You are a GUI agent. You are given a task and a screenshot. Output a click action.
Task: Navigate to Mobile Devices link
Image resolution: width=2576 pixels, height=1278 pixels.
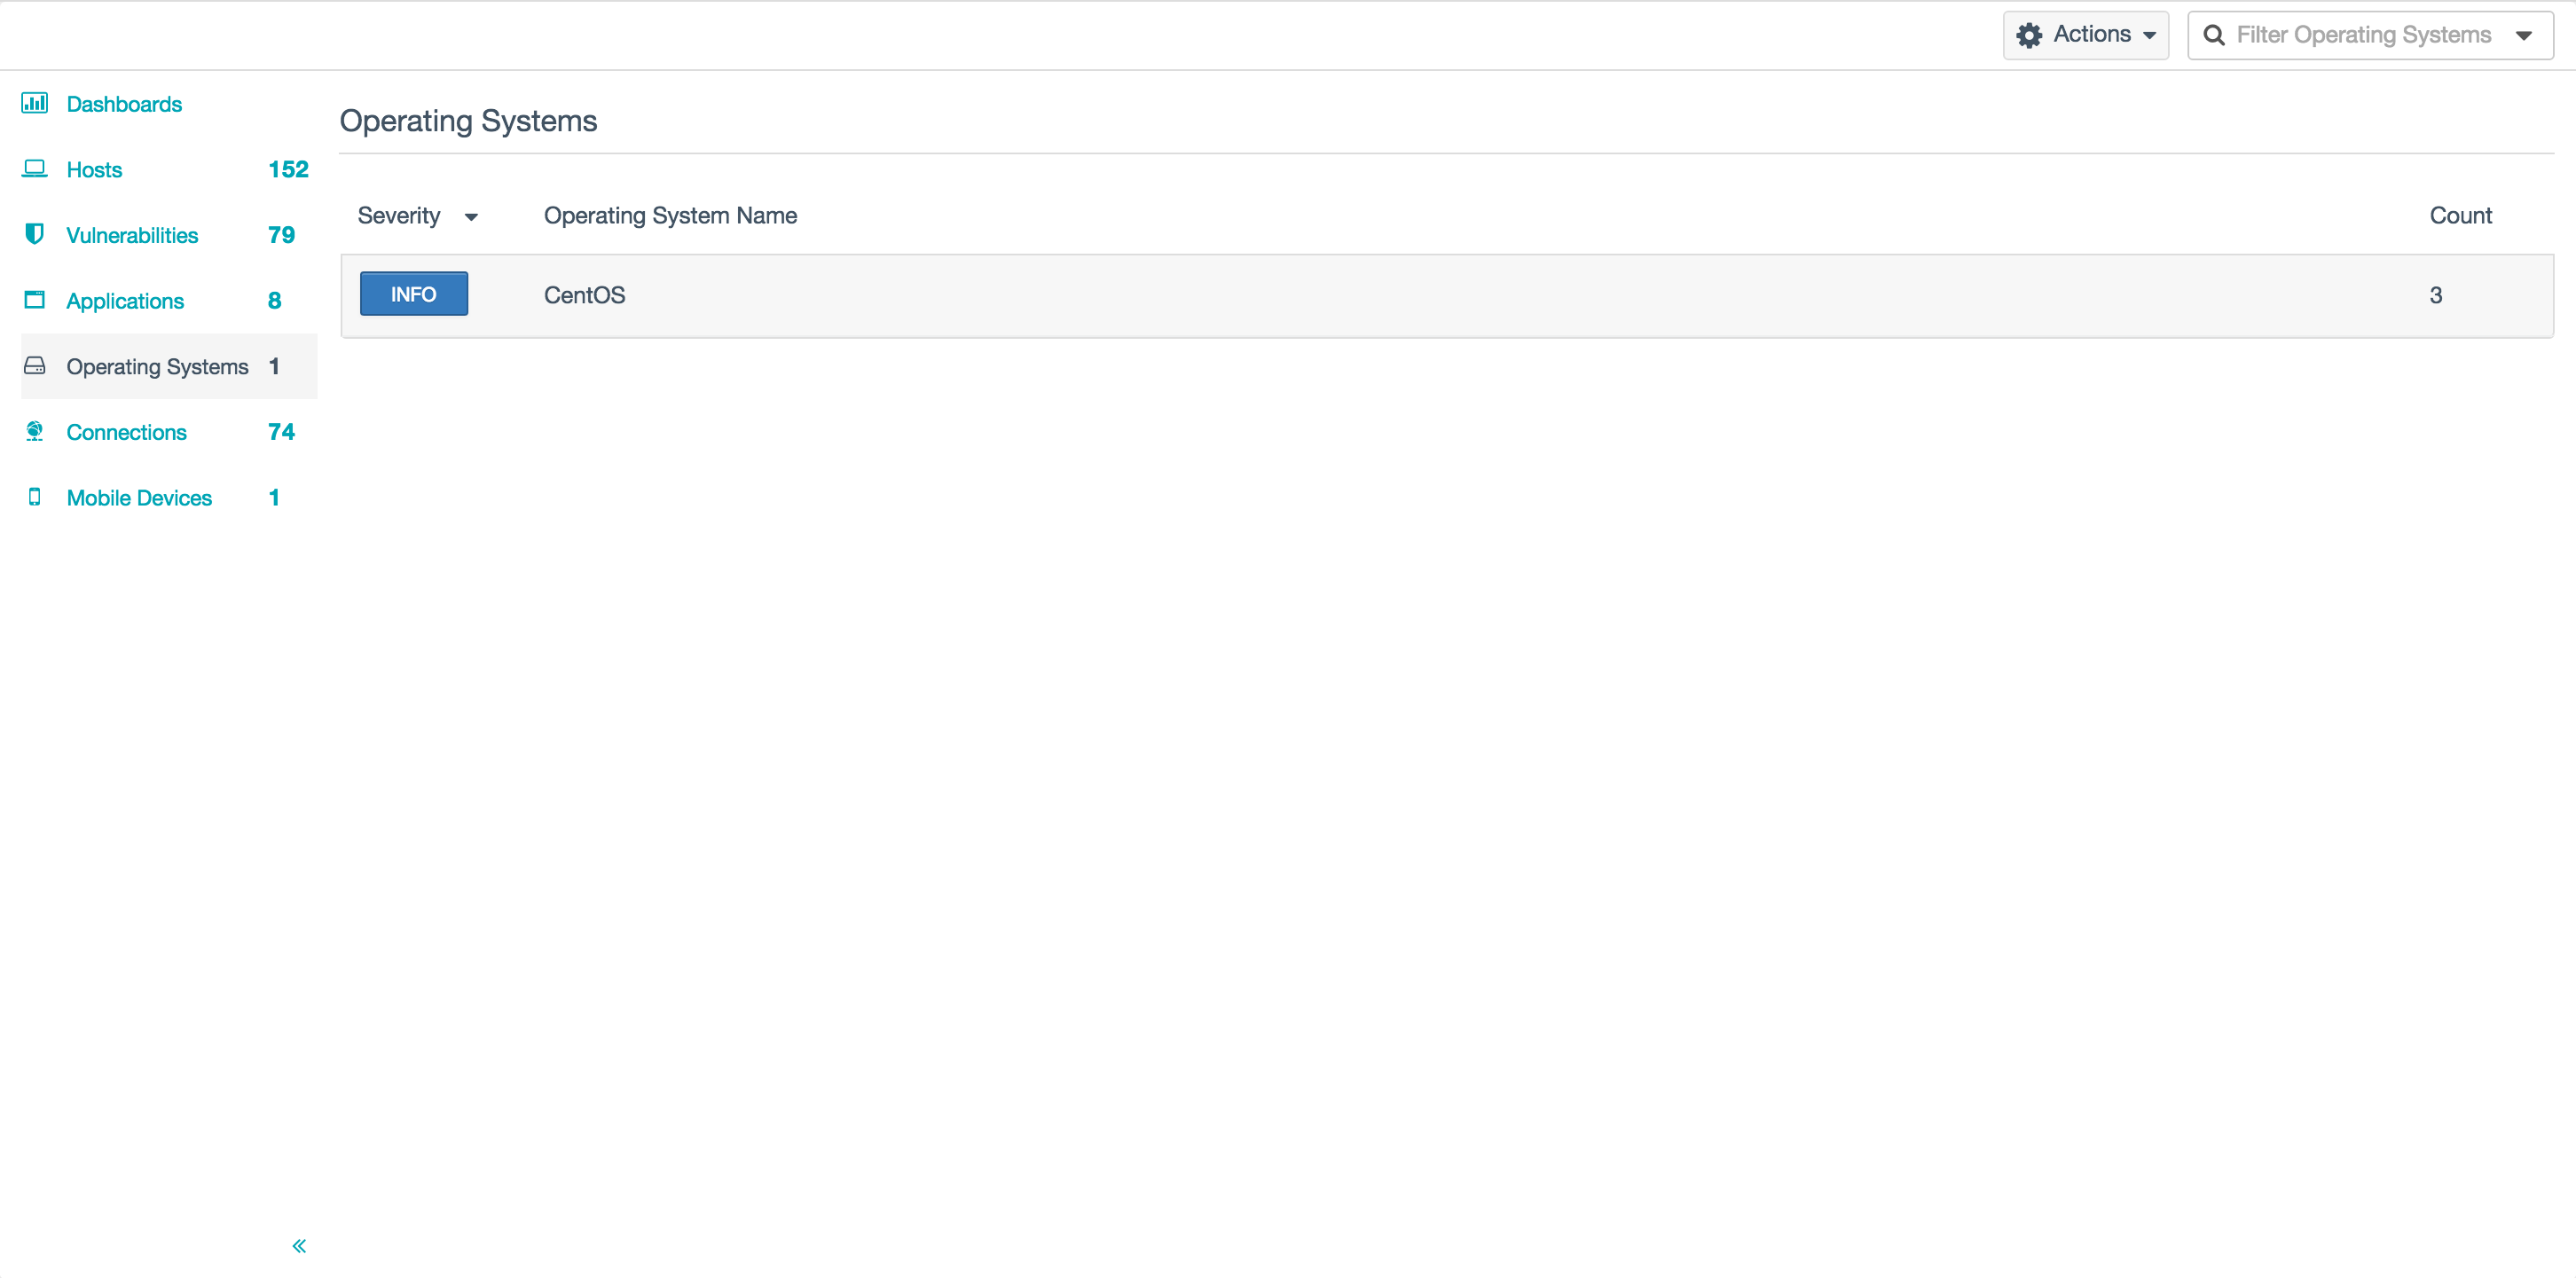pyautogui.click(x=139, y=498)
